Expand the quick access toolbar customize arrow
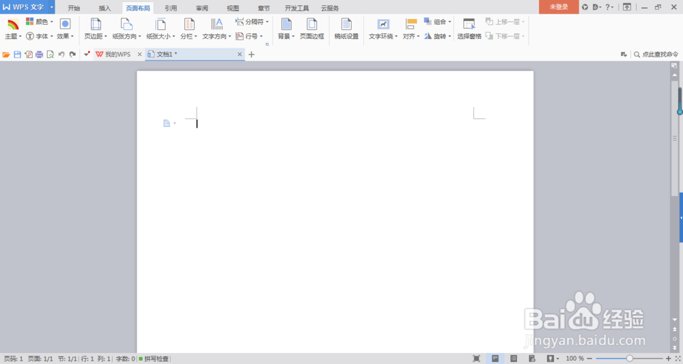The image size is (683, 364). pyautogui.click(x=87, y=55)
